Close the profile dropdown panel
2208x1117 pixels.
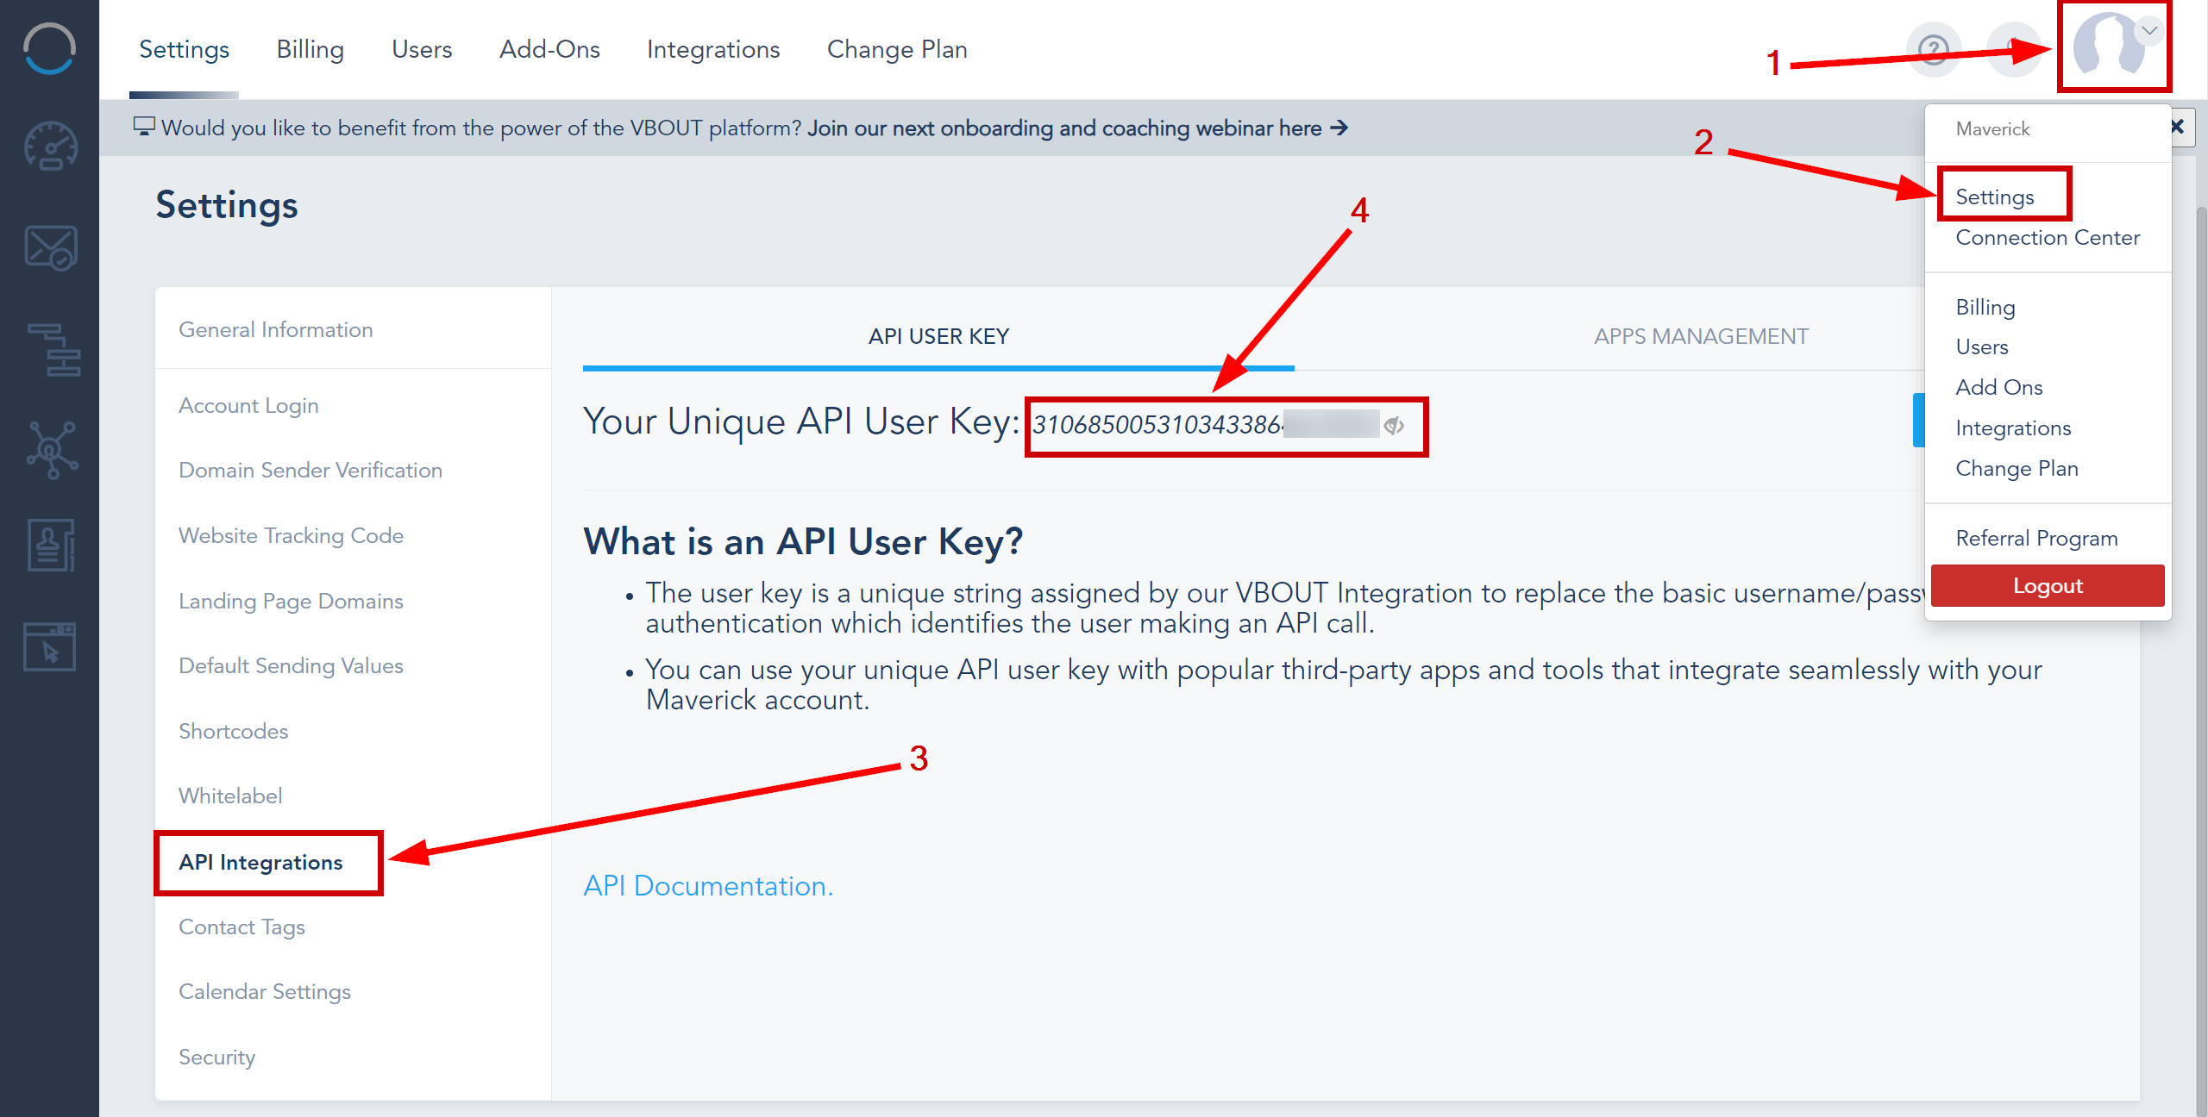click(2177, 125)
